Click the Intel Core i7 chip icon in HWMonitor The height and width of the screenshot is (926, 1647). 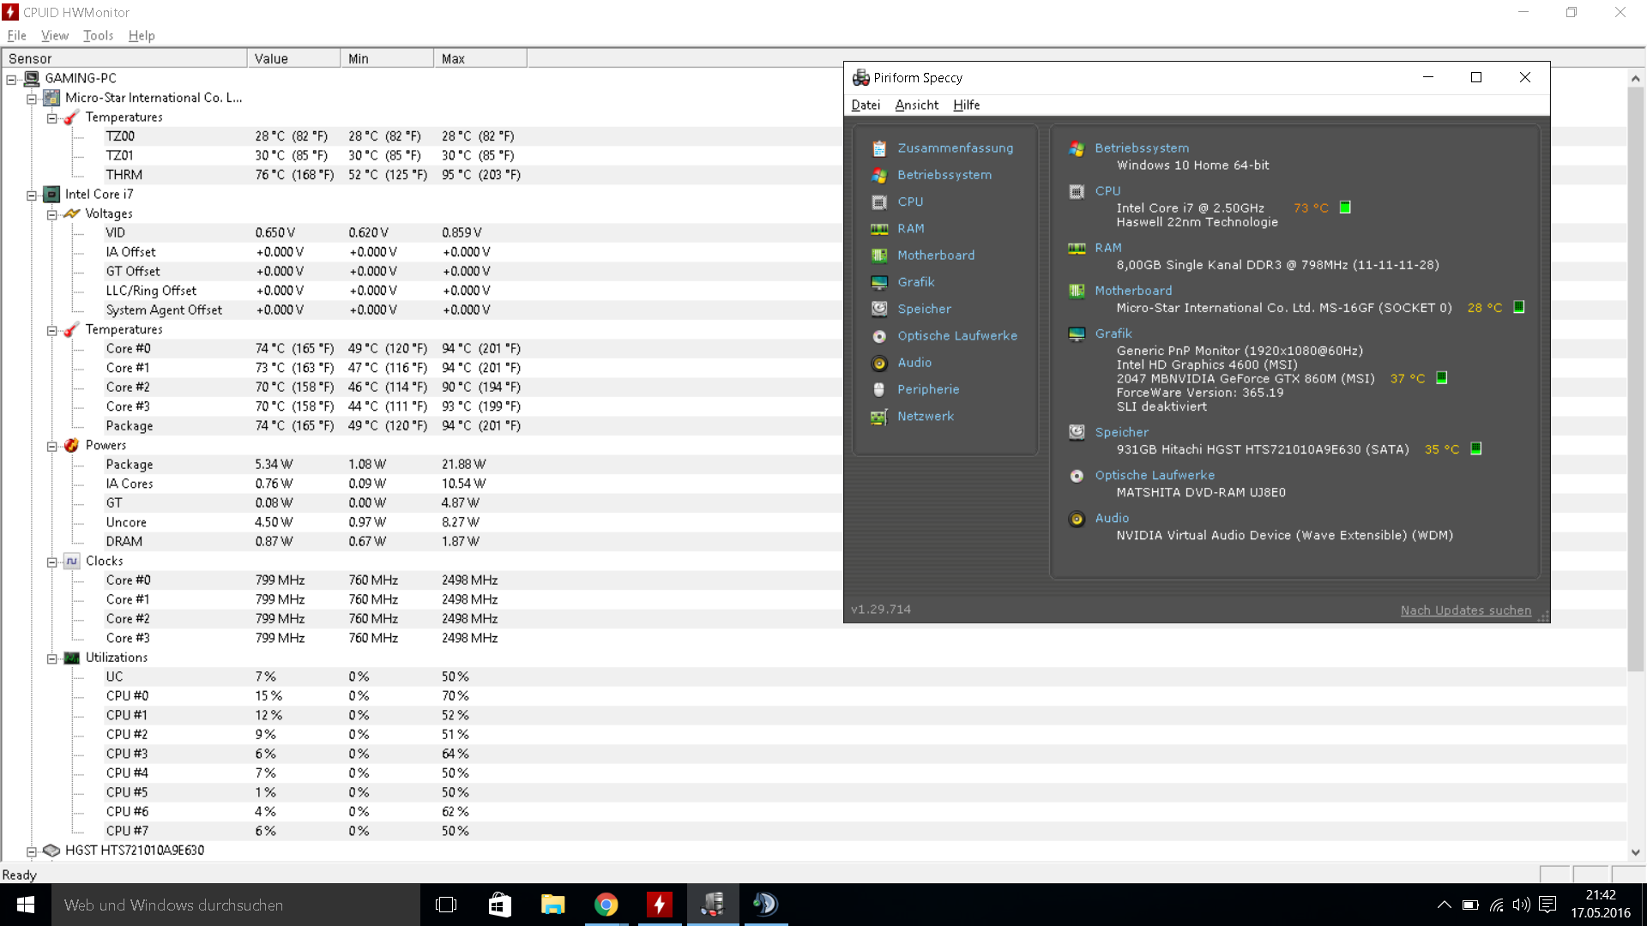point(52,195)
